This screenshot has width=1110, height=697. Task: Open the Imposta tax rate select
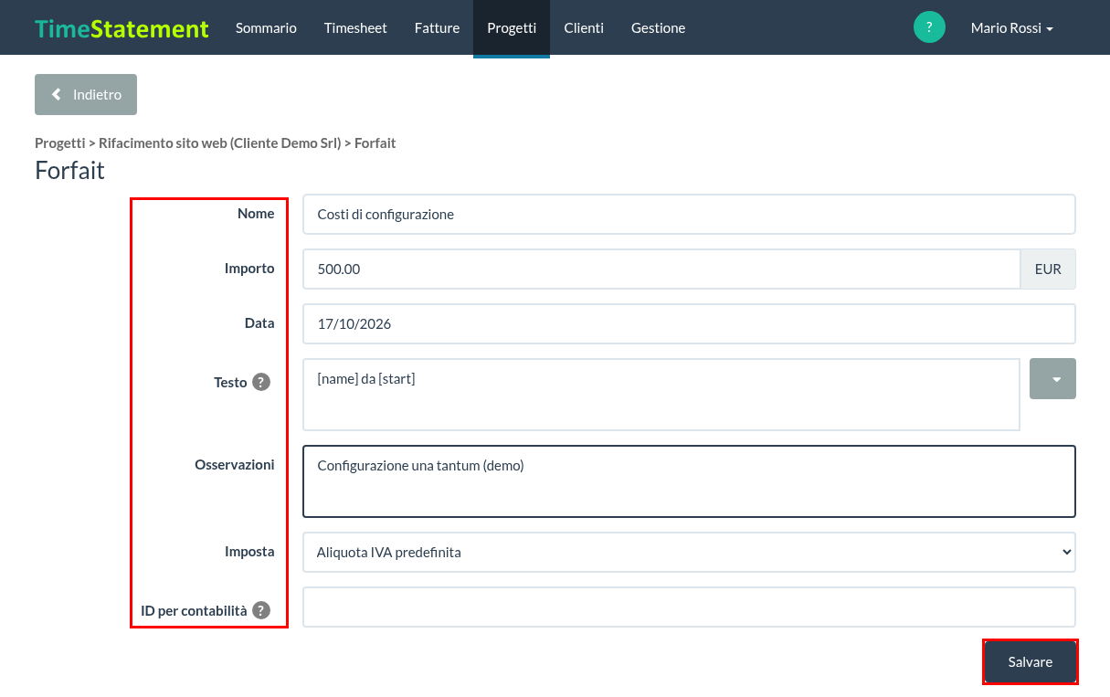(x=689, y=552)
